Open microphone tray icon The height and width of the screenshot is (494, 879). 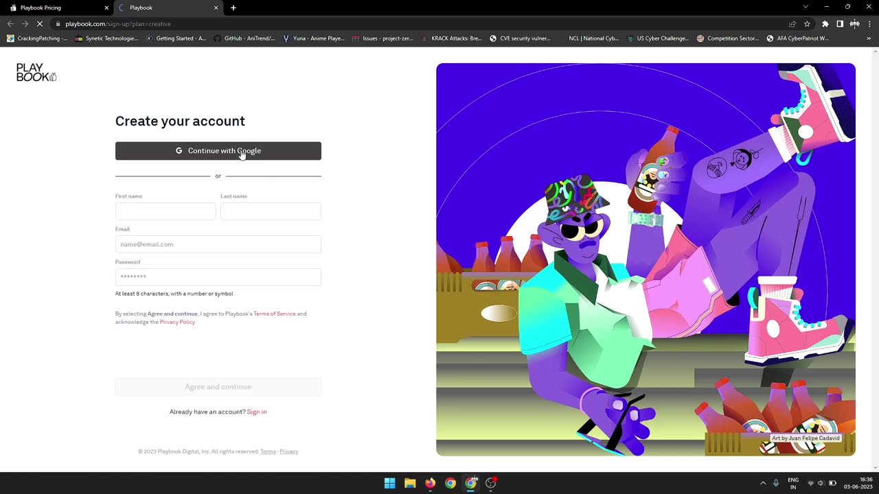click(776, 483)
